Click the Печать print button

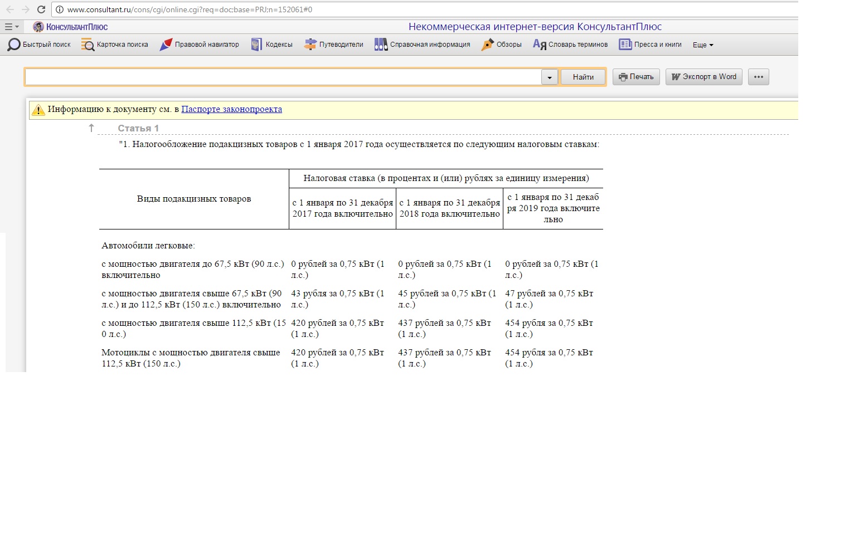pos(636,77)
